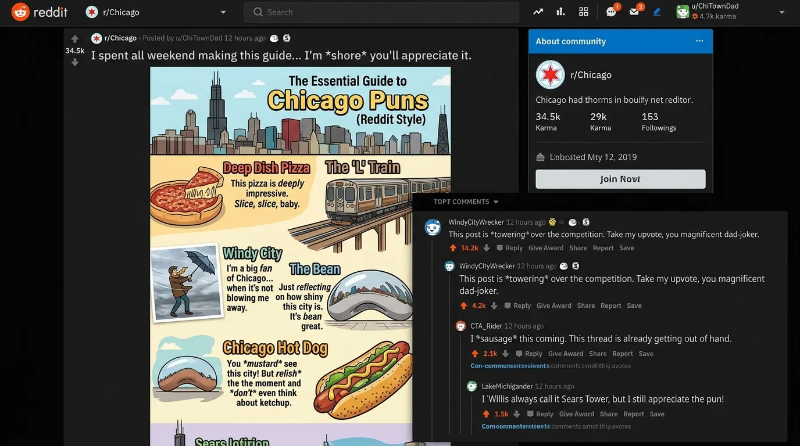This screenshot has width=800, height=446.
Task: Upvote the Chicago Puns post
Action: coord(74,39)
